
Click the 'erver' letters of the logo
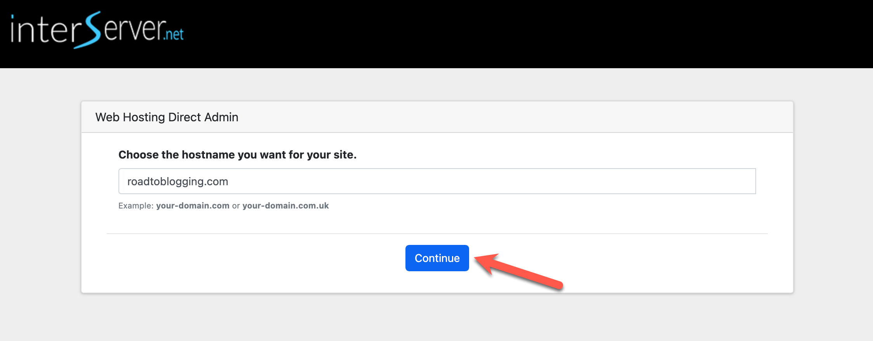click(133, 30)
